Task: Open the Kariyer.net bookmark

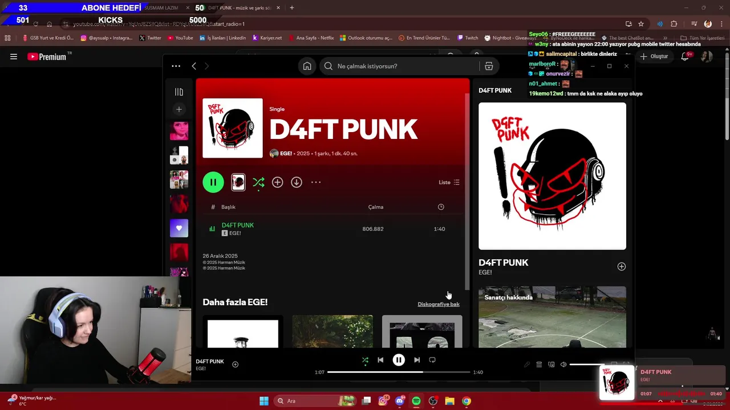Action: [x=267, y=38]
